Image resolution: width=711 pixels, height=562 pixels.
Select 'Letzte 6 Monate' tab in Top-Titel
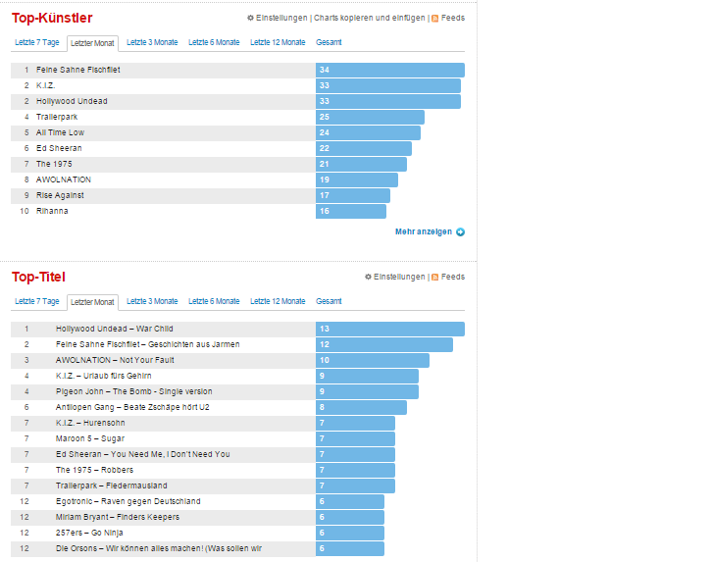point(214,301)
